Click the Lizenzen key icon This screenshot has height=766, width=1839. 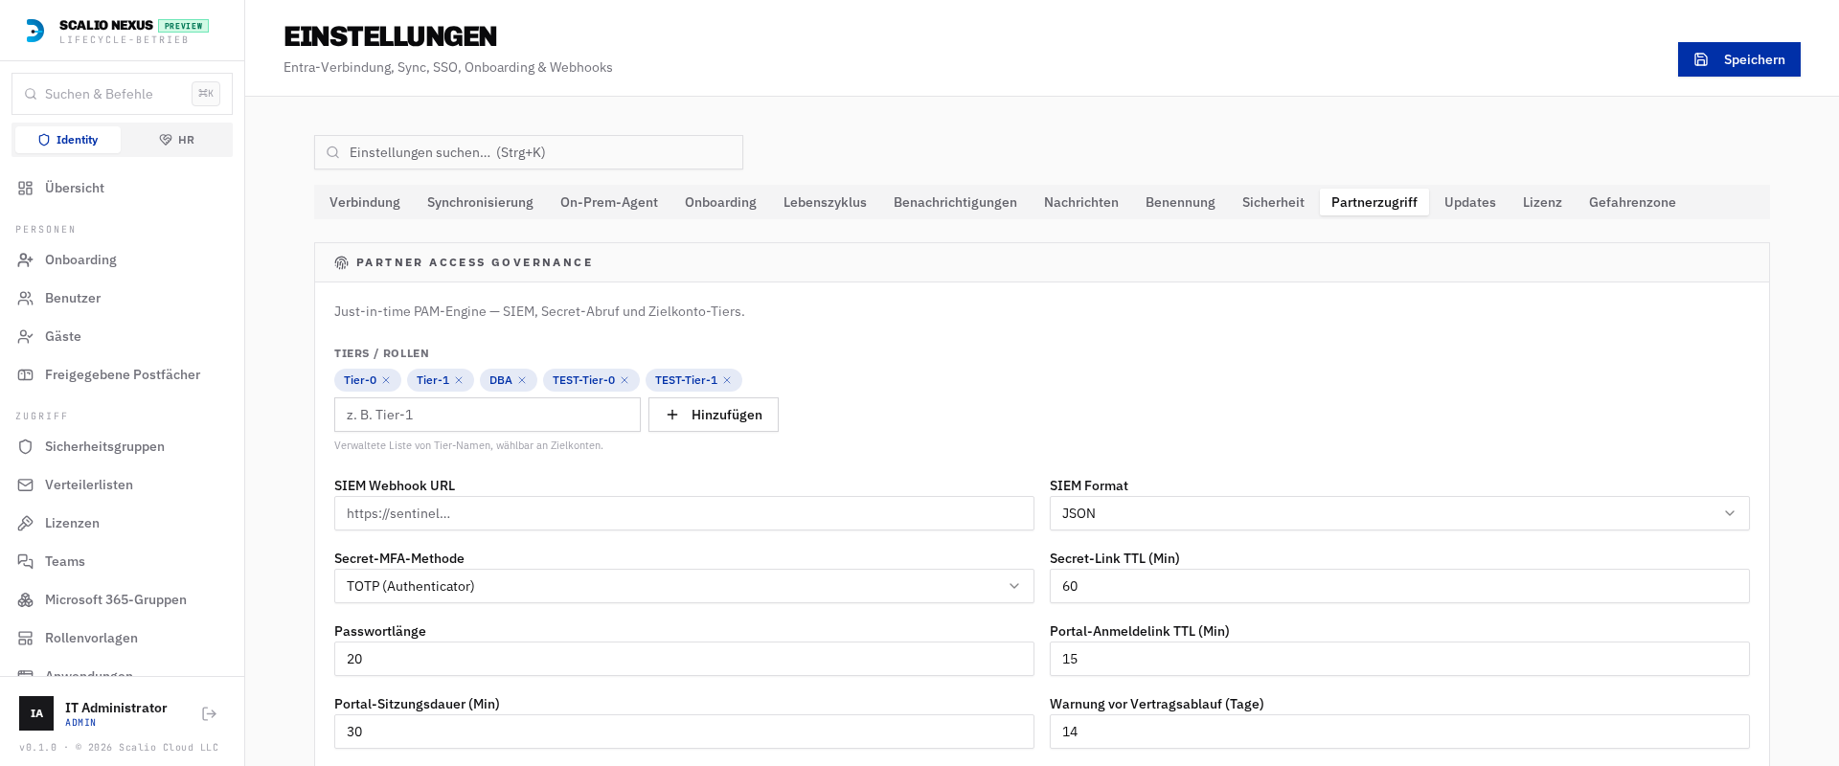coord(26,523)
